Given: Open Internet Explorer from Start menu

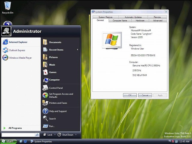Looking at the screenshot, I should [18, 42].
